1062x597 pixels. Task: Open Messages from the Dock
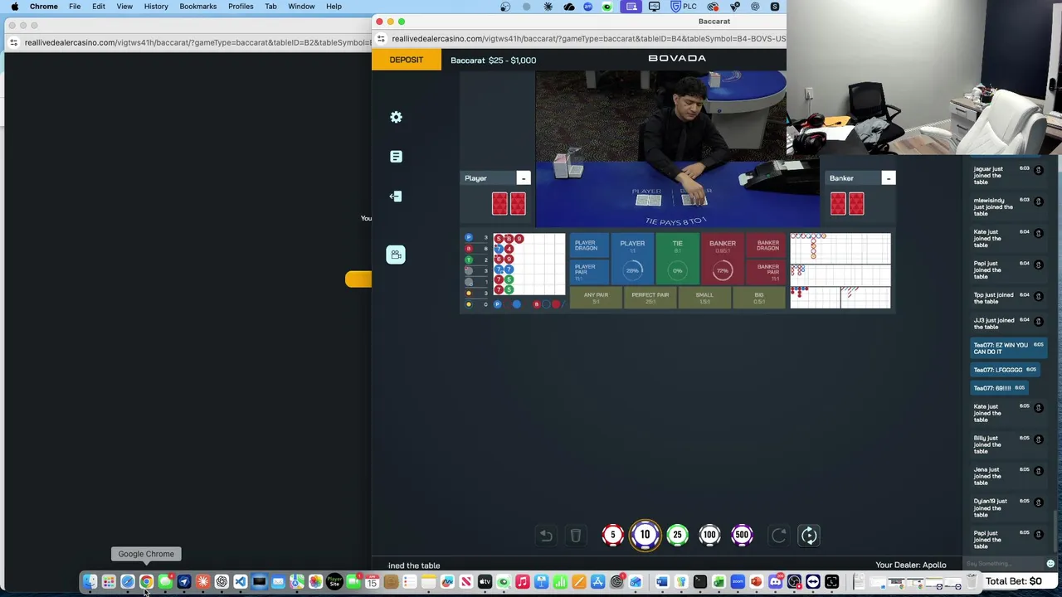pyautogui.click(x=165, y=582)
